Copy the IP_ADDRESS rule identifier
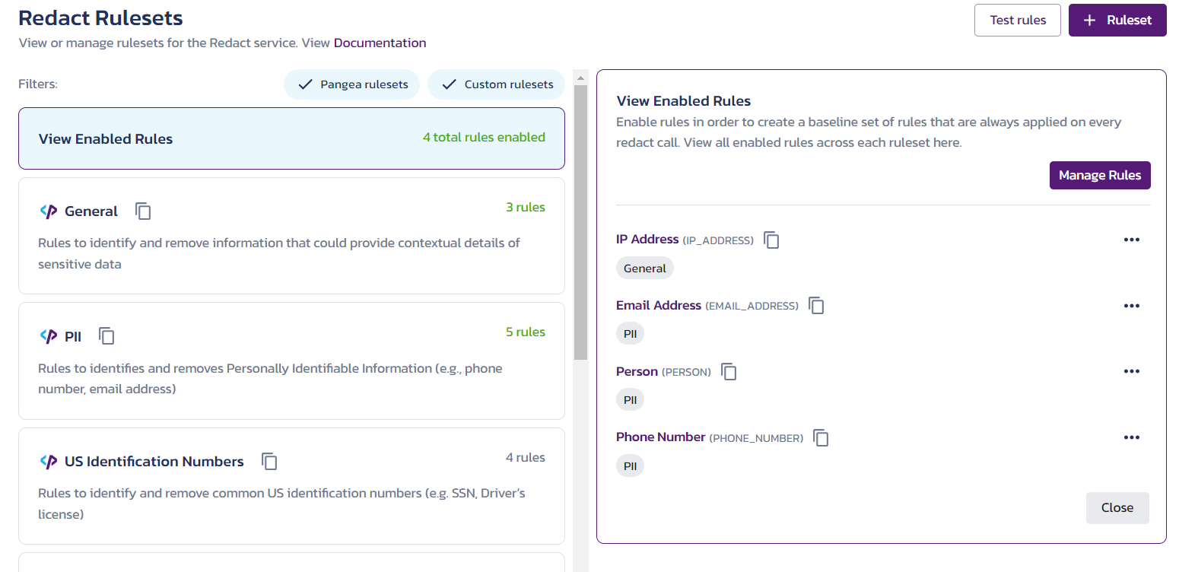Screen dimensions: 1179x572 point(771,240)
